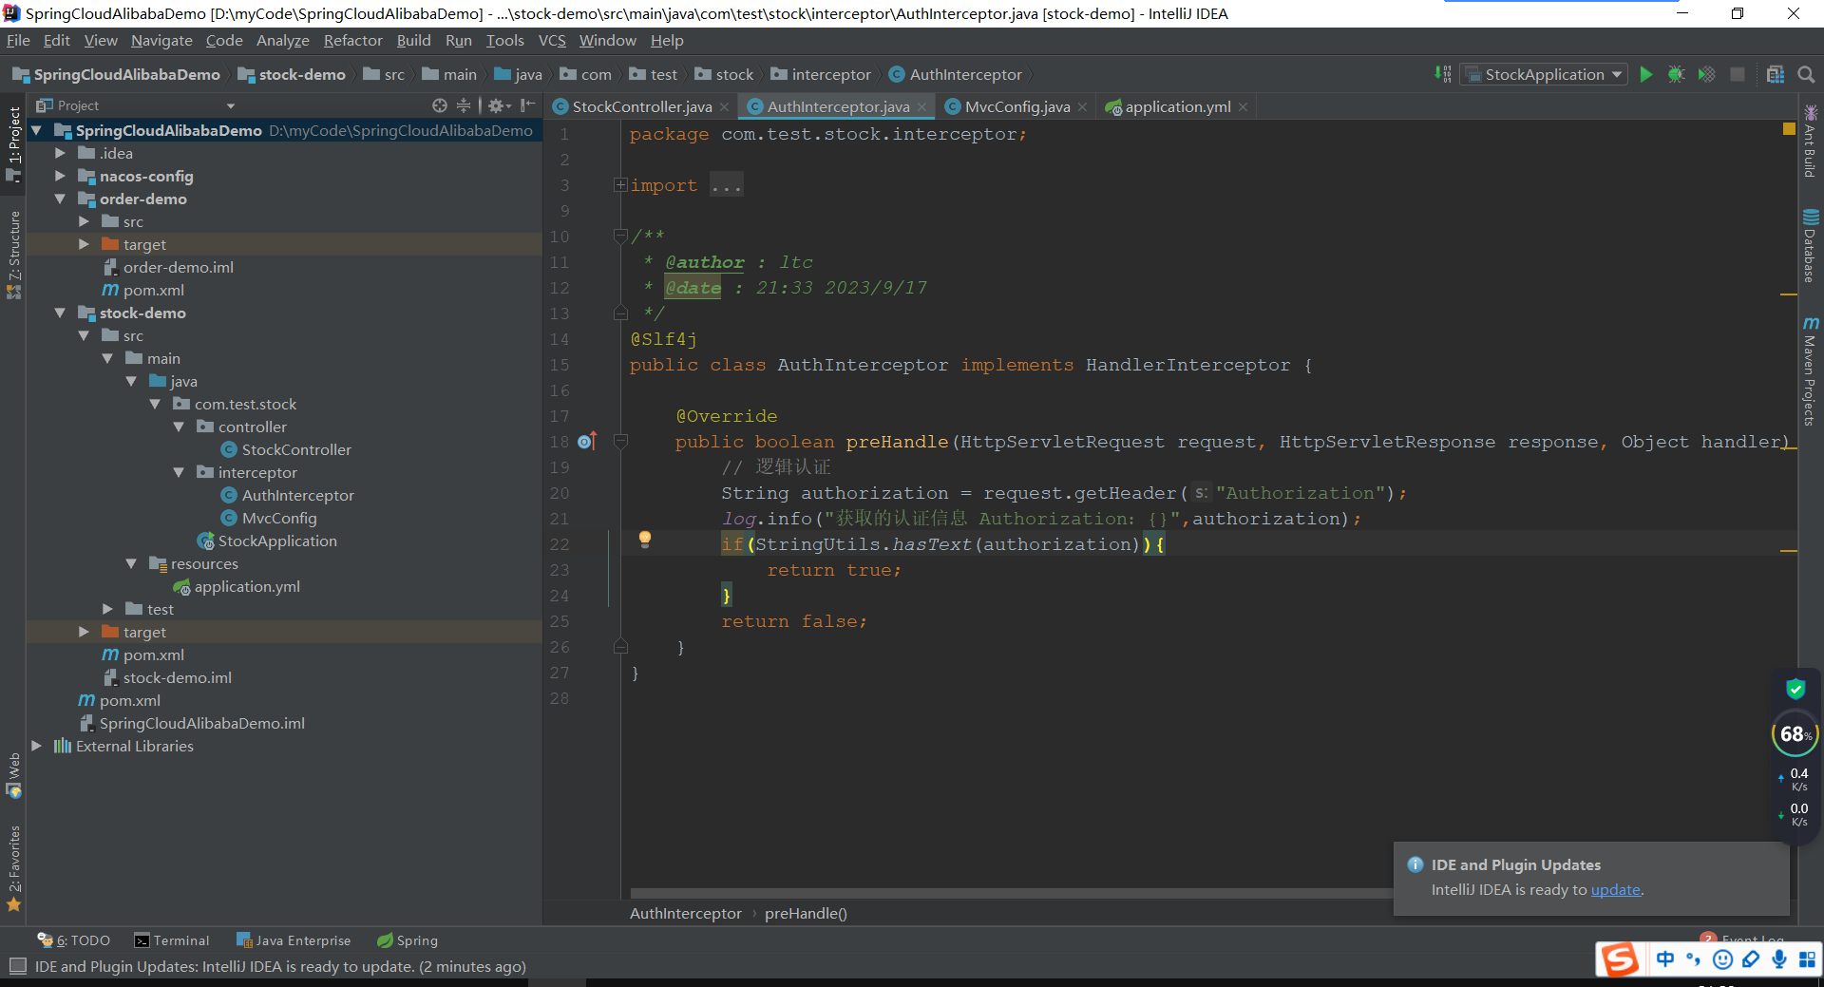This screenshot has width=1824, height=987.
Task: Open StockApplication run configuration dropdown
Action: pos(1545,74)
